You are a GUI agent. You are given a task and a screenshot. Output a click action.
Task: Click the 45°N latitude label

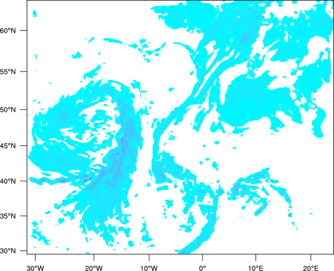click(8, 146)
